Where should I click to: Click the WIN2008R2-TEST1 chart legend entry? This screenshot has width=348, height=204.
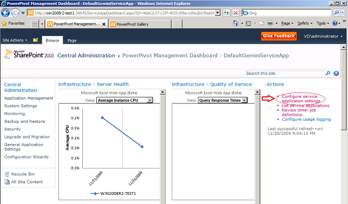coord(113,194)
